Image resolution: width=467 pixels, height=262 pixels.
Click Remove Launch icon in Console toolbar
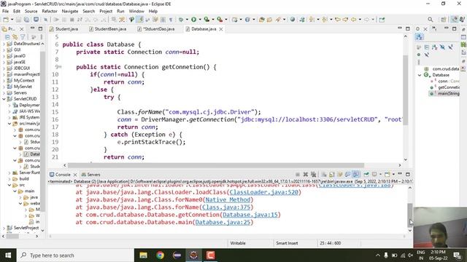point(305,175)
